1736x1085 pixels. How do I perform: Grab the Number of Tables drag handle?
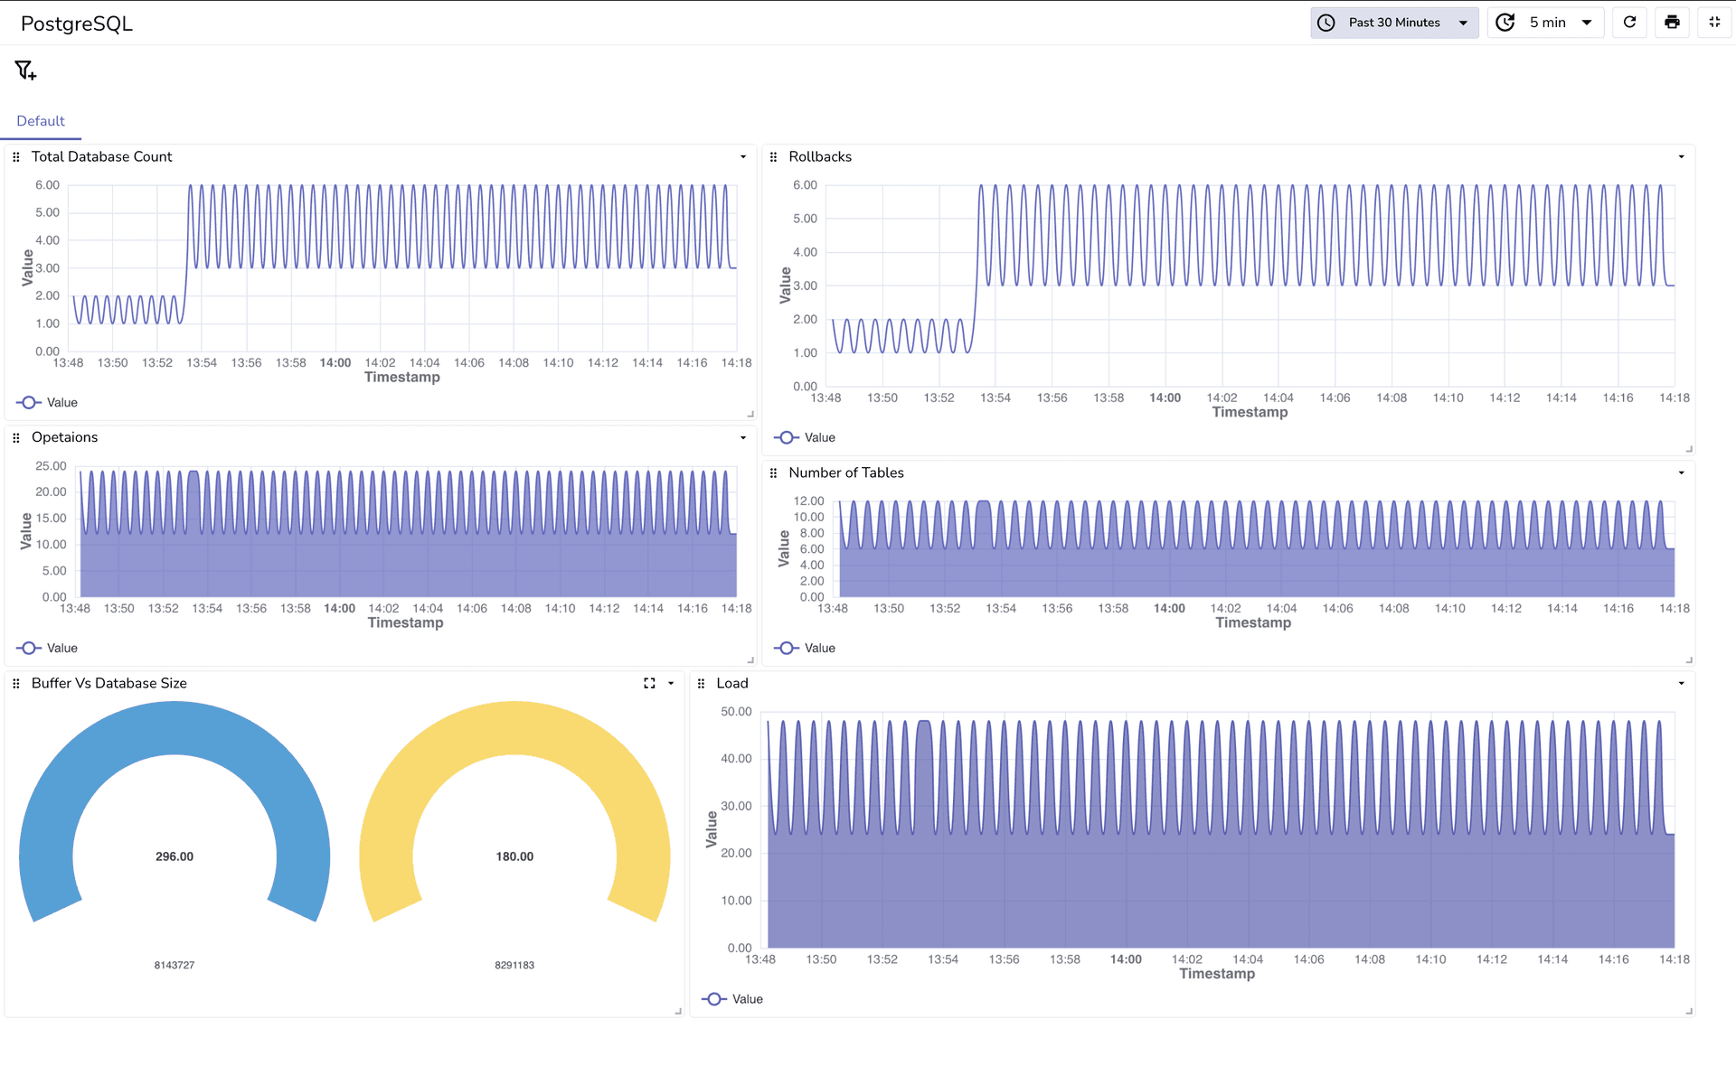[774, 473]
